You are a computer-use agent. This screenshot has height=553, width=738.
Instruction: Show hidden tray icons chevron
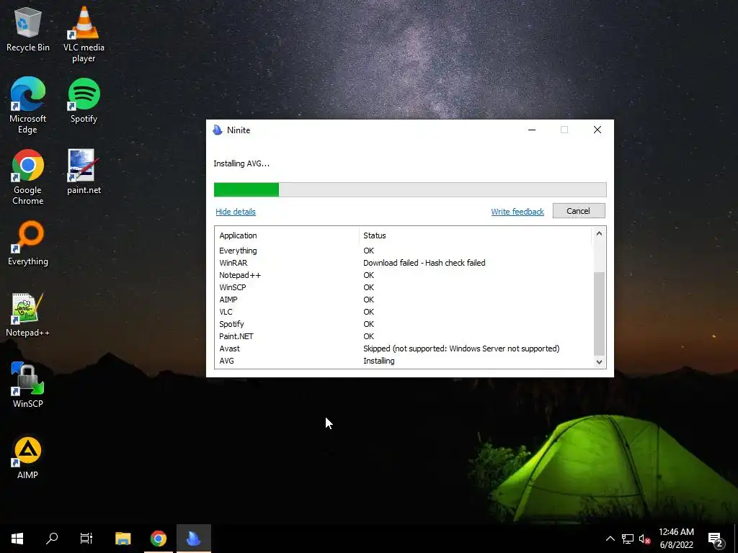click(610, 539)
